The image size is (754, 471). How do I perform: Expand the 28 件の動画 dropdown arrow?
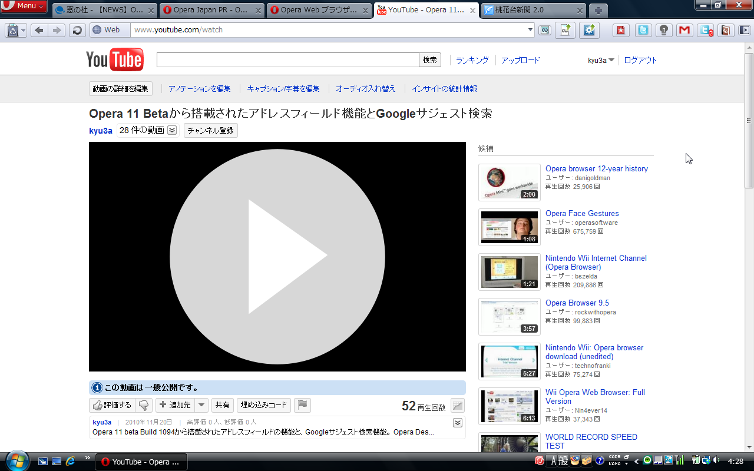point(172,131)
